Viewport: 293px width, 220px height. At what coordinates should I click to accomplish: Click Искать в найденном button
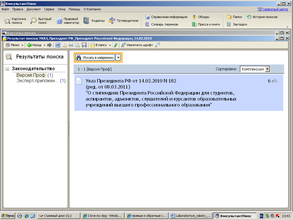pos(95,57)
